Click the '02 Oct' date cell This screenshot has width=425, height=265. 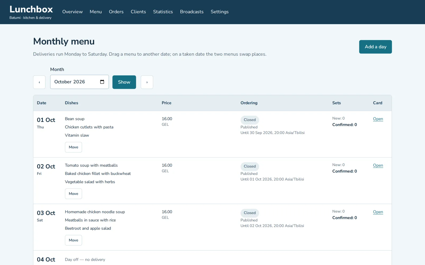tap(46, 169)
